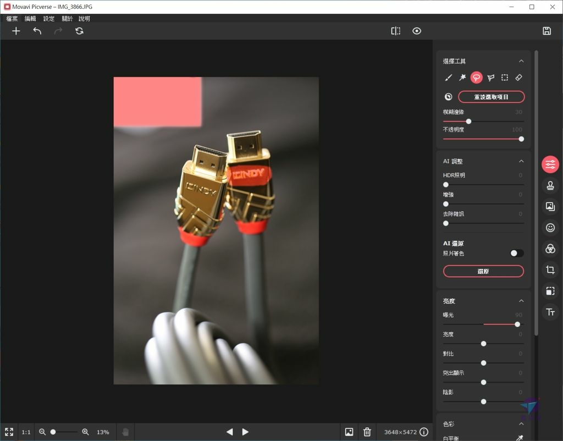Undo the last edit

coord(37,31)
